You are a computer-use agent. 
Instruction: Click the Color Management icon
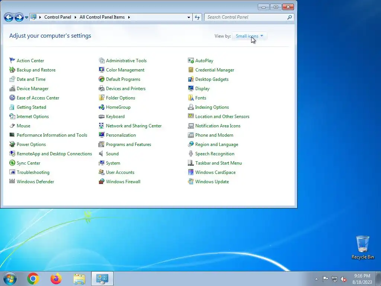coord(102,70)
